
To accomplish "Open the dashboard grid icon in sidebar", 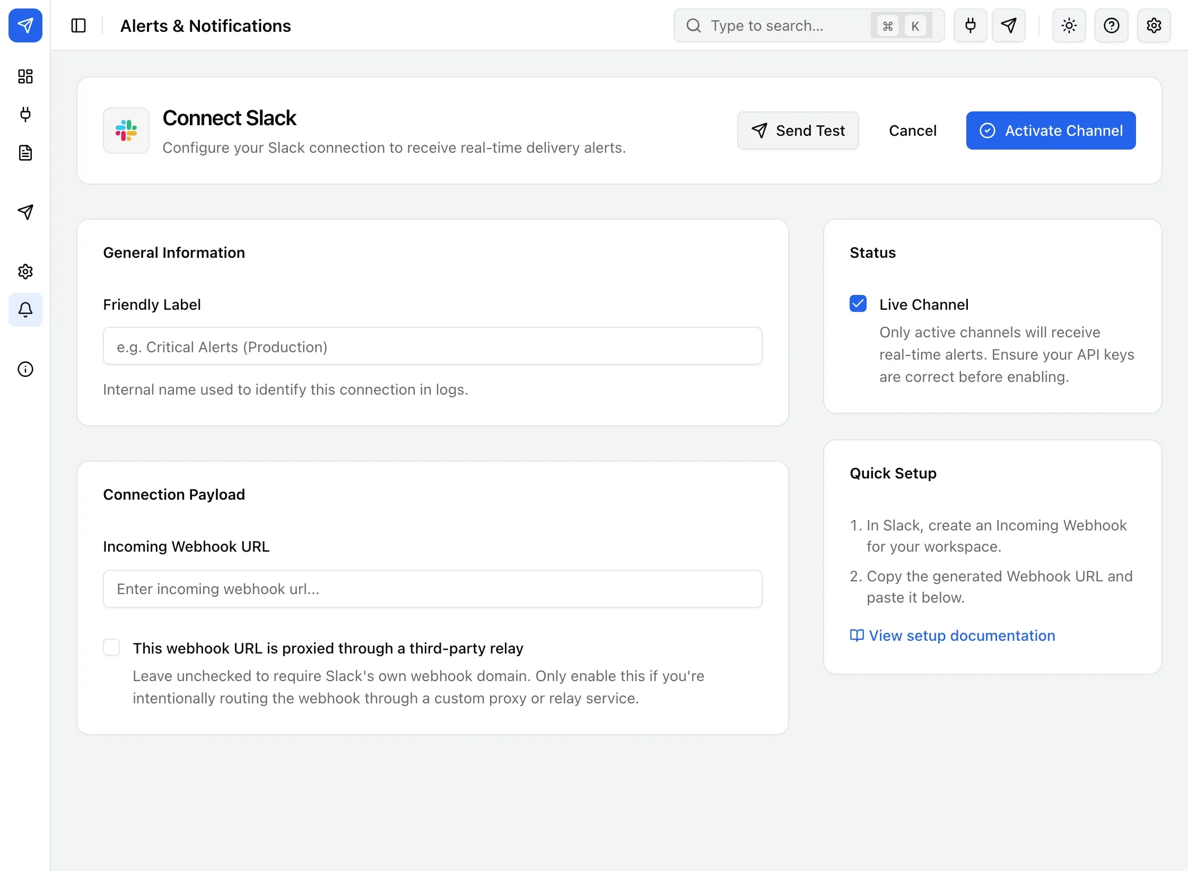I will click(x=25, y=76).
